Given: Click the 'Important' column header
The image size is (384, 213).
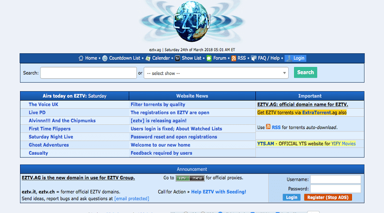Looking at the screenshot, I should [310, 96].
